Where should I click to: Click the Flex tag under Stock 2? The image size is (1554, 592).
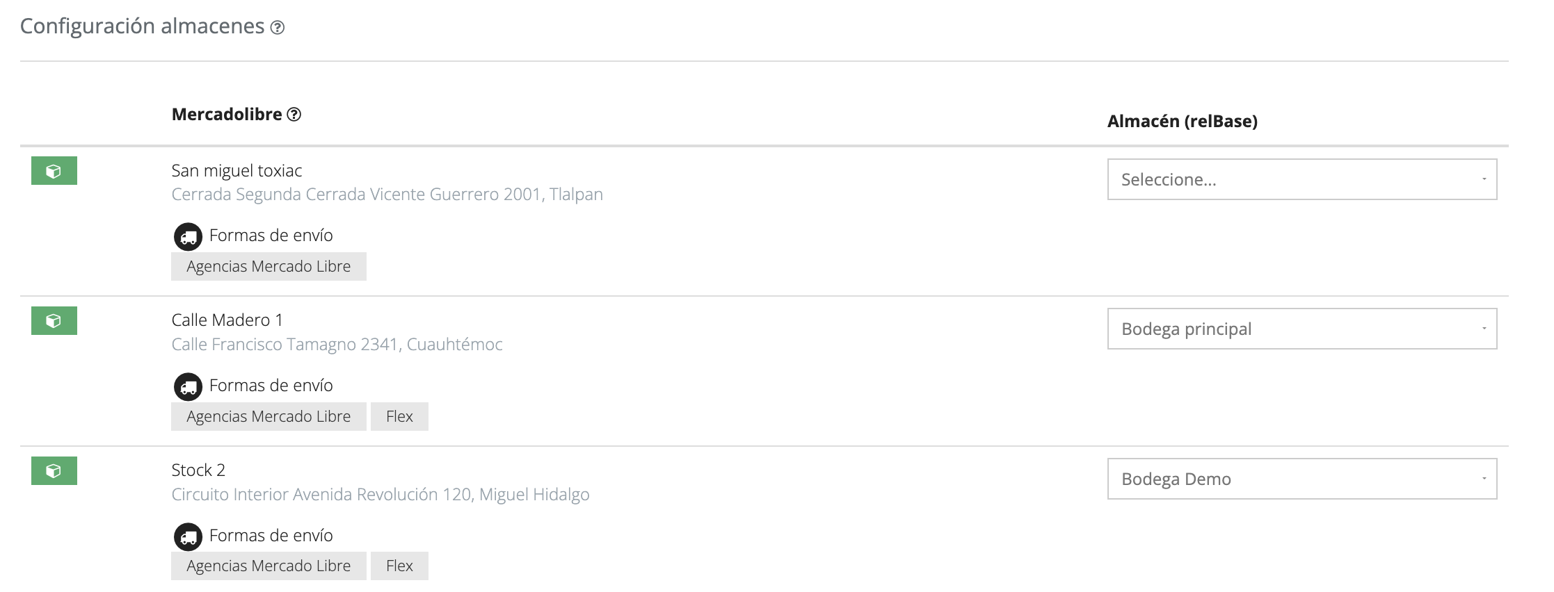click(x=399, y=566)
